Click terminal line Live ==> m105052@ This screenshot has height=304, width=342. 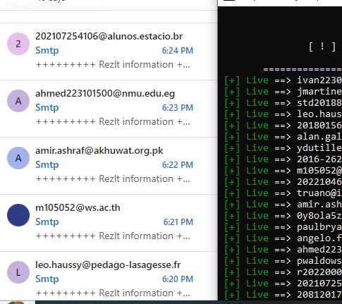click(x=283, y=171)
